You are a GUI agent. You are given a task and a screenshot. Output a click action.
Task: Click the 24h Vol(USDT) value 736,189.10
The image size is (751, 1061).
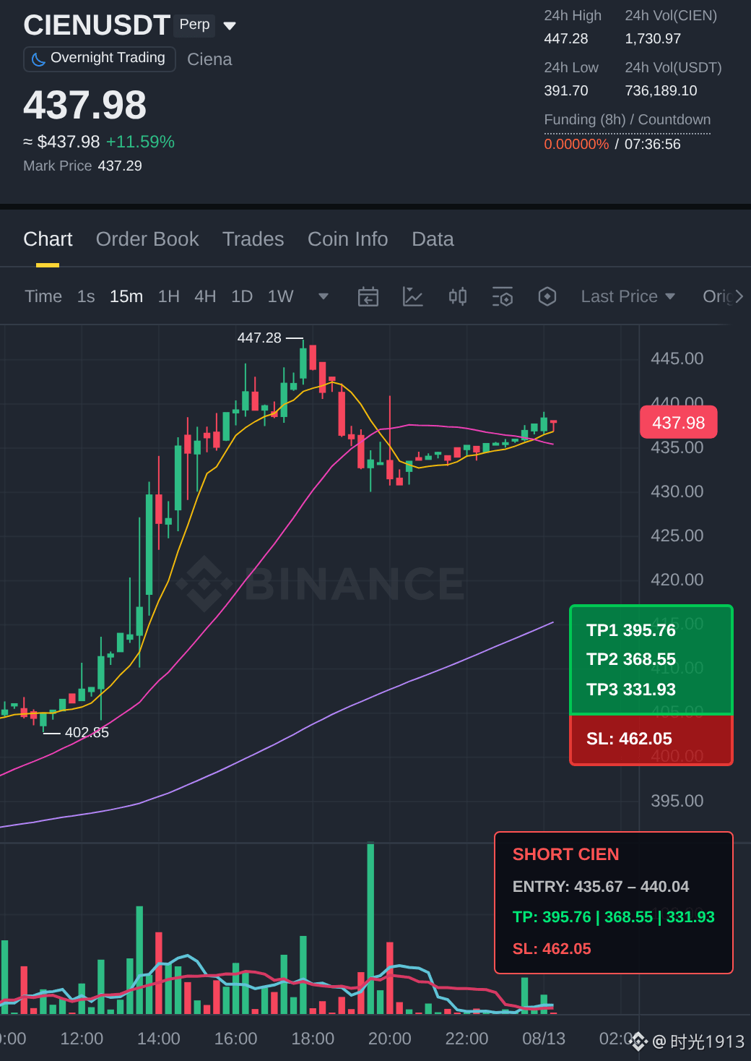661,90
